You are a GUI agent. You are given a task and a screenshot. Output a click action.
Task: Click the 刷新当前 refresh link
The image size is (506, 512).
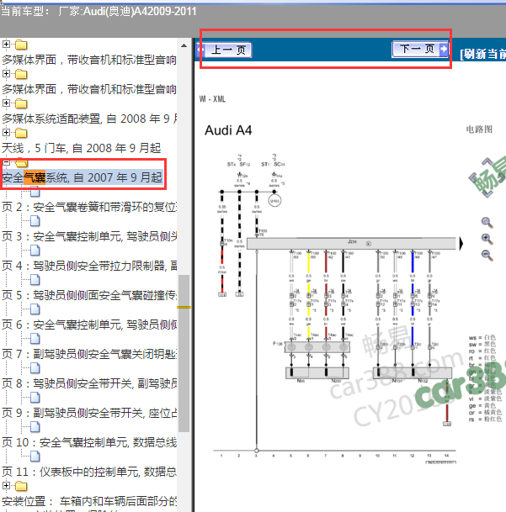coord(482,54)
